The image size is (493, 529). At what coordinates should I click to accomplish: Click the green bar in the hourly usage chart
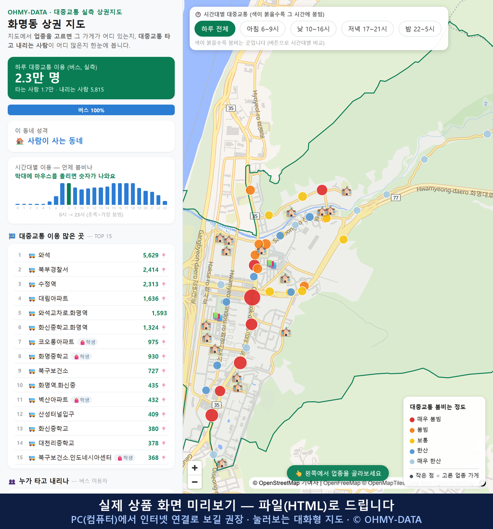click(x=69, y=194)
